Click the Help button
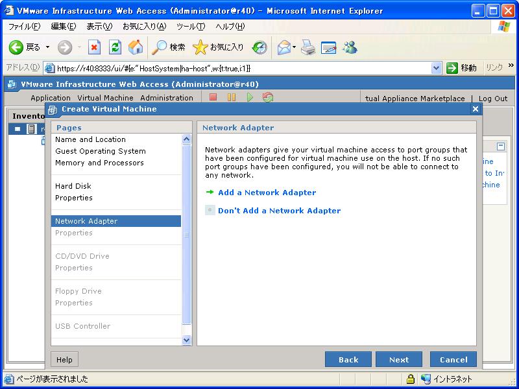 64,360
